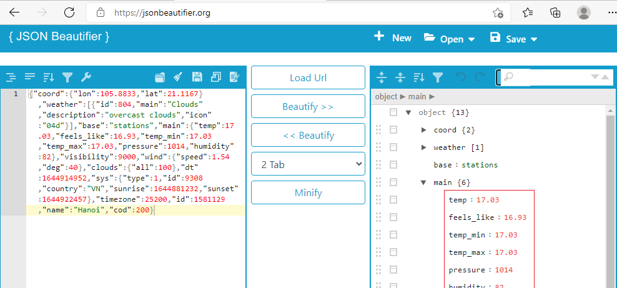Open action menu square for base row
Image resolution: width=617 pixels, height=288 pixels.
[x=393, y=165]
